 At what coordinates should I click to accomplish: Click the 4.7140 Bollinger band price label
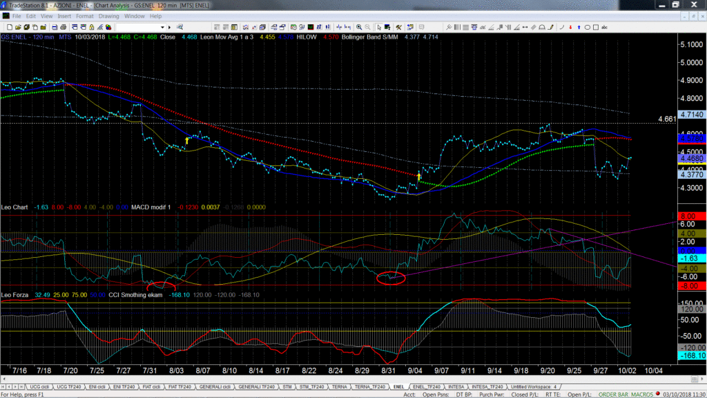692,115
